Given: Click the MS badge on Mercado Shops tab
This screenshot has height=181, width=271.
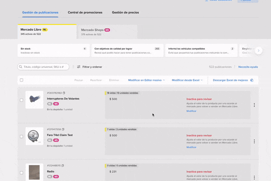Looking at the screenshot, I should [x=107, y=30].
